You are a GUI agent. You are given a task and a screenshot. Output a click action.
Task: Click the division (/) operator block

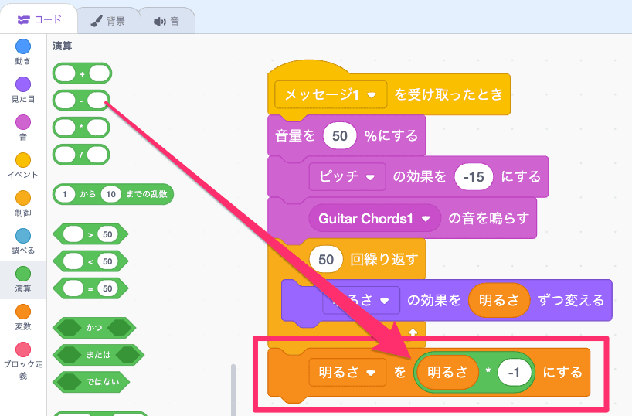[x=81, y=155]
